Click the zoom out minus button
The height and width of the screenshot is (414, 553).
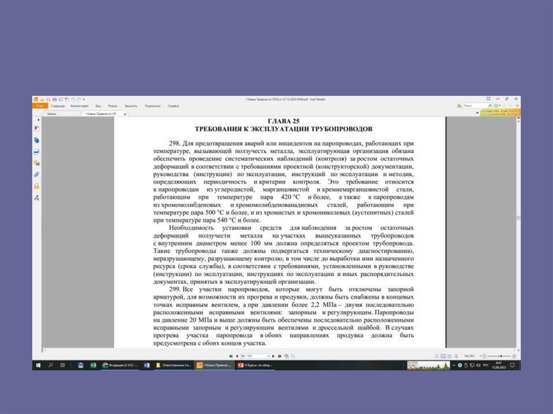(x=484, y=356)
